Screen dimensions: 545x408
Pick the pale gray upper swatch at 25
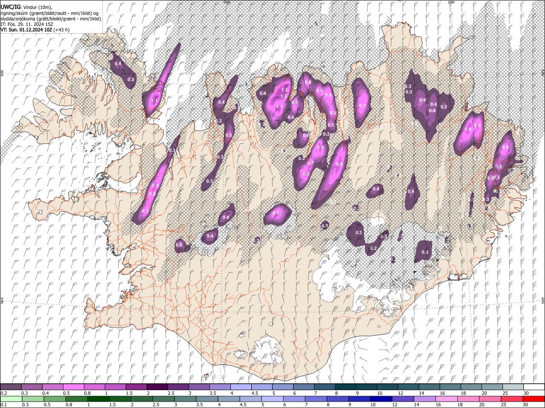point(513,387)
